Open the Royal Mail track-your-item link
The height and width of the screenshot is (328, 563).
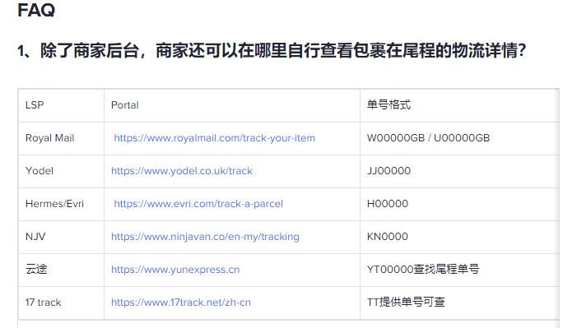pyautogui.click(x=214, y=138)
